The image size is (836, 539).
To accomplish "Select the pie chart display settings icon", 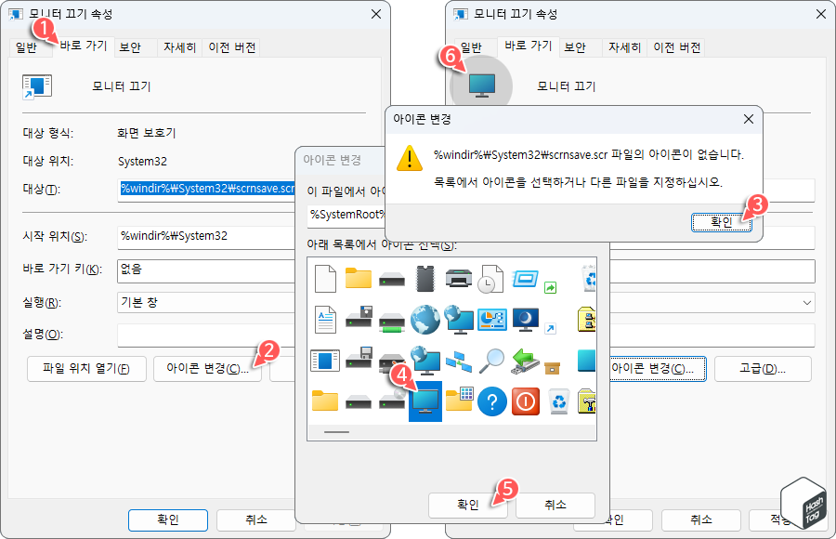I will (491, 321).
